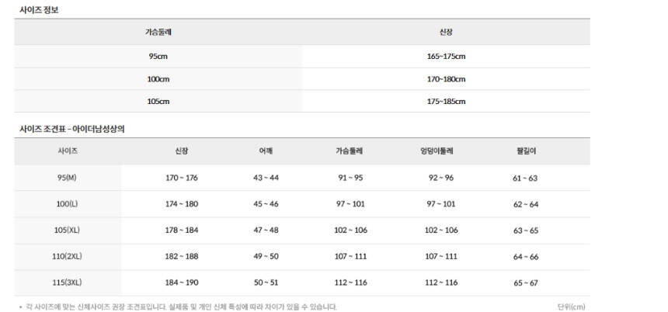Screen dimensions: 668x312
Task: Select the 165~175cm height cell
Action: (446, 56)
